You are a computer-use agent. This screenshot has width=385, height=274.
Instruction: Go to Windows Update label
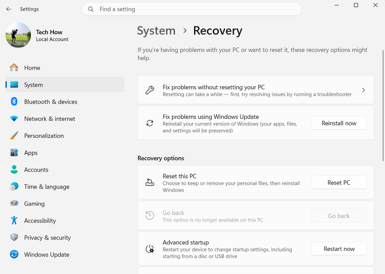47,255
